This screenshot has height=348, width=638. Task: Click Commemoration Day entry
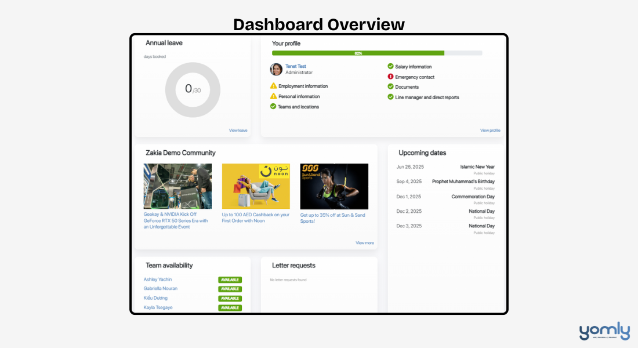point(473,197)
